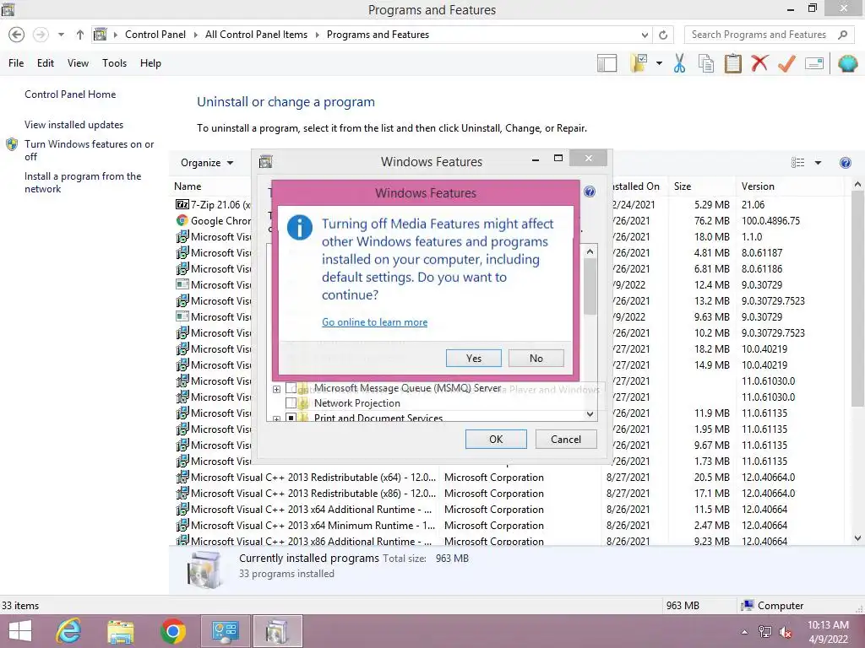Open Google Chrome from the taskbar

click(172, 631)
